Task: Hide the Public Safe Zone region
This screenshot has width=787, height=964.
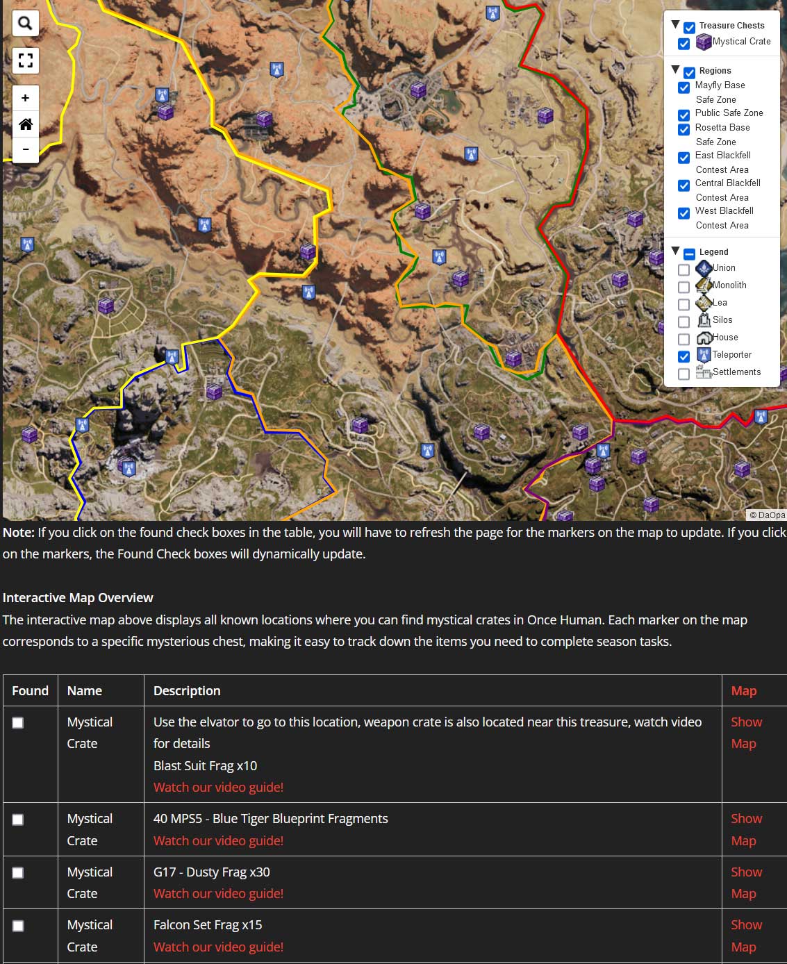Action: [x=684, y=115]
